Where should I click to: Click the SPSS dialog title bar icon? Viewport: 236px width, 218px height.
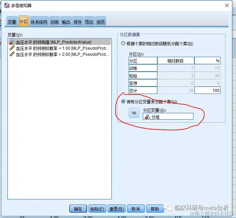pos(7,5)
